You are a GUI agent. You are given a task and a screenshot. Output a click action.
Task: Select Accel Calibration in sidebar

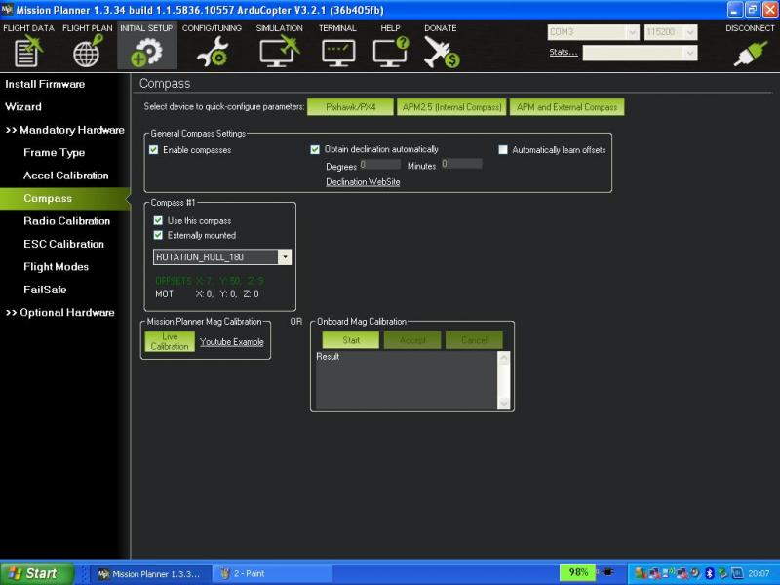65,175
